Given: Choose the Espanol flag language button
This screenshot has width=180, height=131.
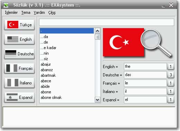Looking at the screenshot, I should pos(19,97).
